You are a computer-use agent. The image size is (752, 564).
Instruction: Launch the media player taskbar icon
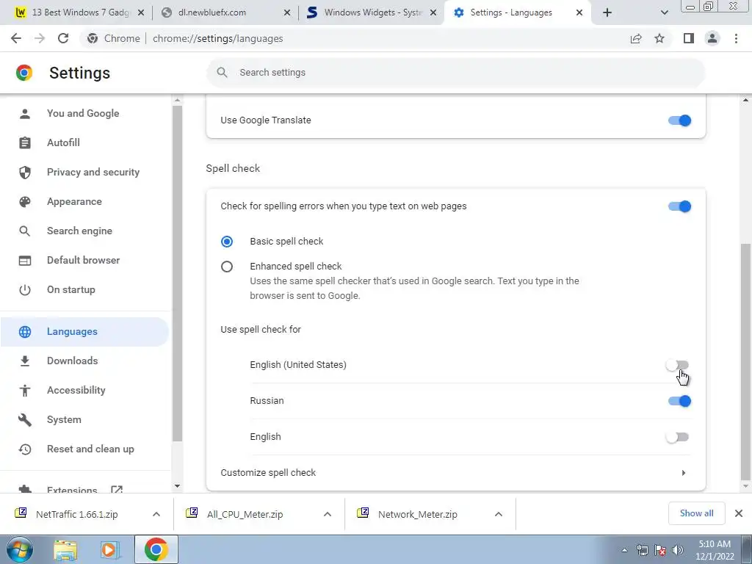click(x=109, y=550)
